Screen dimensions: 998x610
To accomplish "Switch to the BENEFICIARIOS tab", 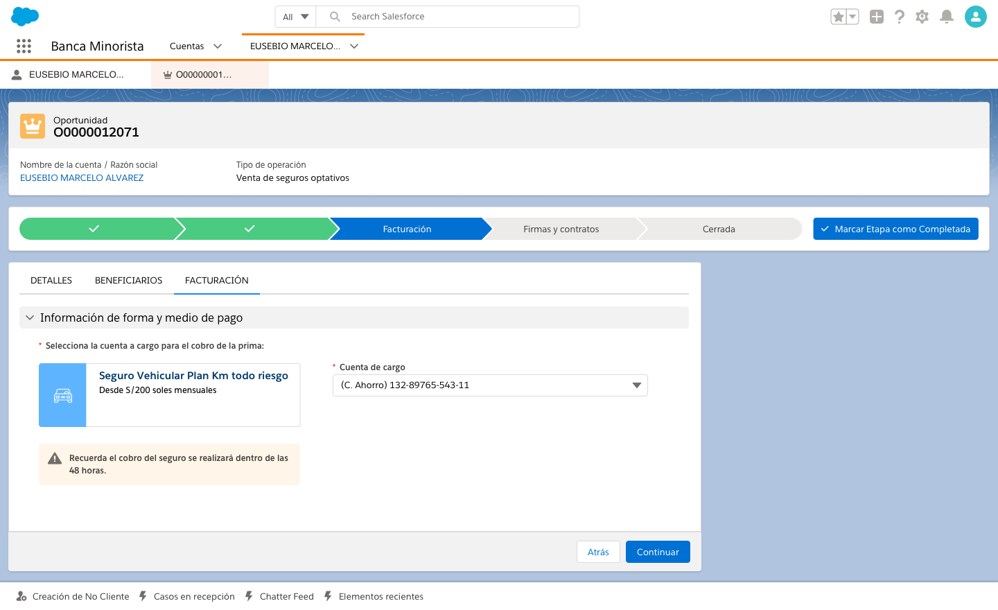I will pyautogui.click(x=129, y=280).
